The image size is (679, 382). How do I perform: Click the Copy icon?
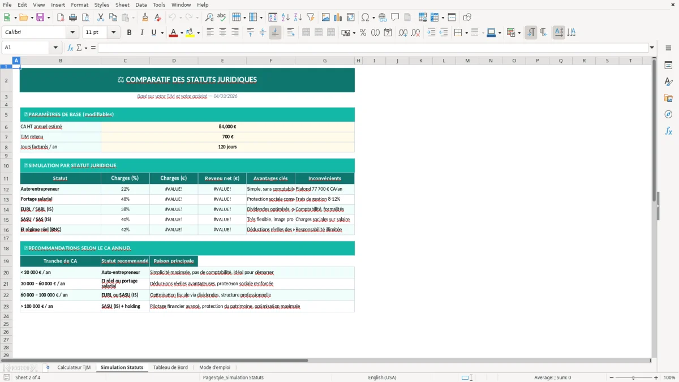click(x=113, y=18)
